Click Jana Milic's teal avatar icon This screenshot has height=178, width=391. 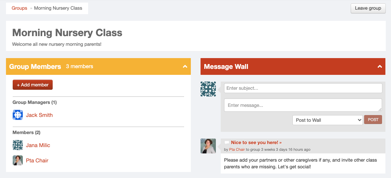(18, 145)
